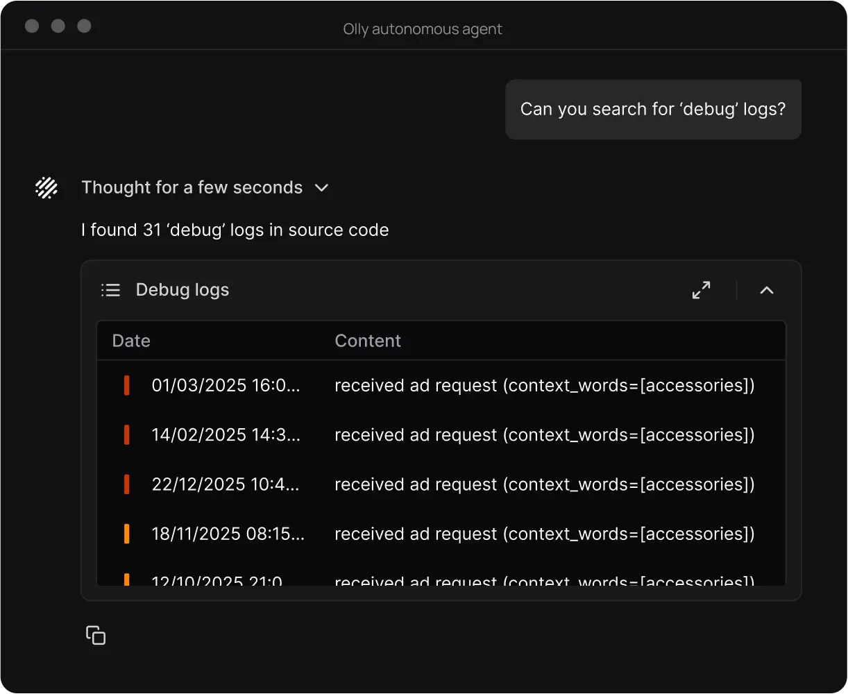Click the 'I found 31 debug logs' text
This screenshot has width=848, height=694.
[235, 230]
